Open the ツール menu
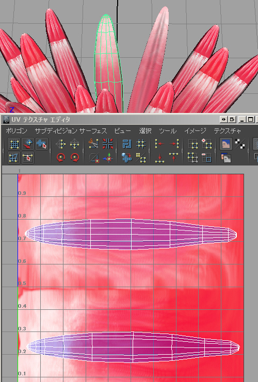The image size is (258, 382). pos(168,131)
